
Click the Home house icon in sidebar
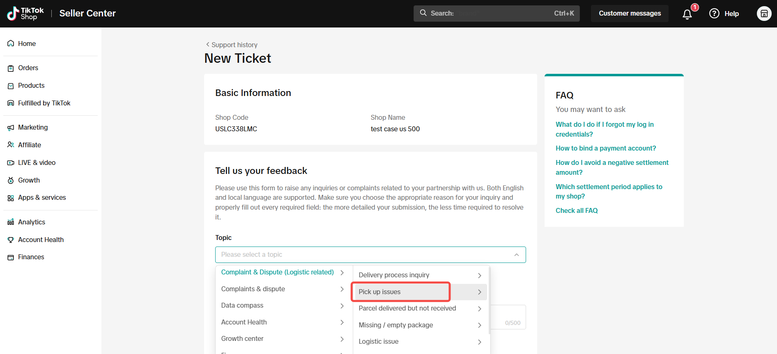click(11, 43)
